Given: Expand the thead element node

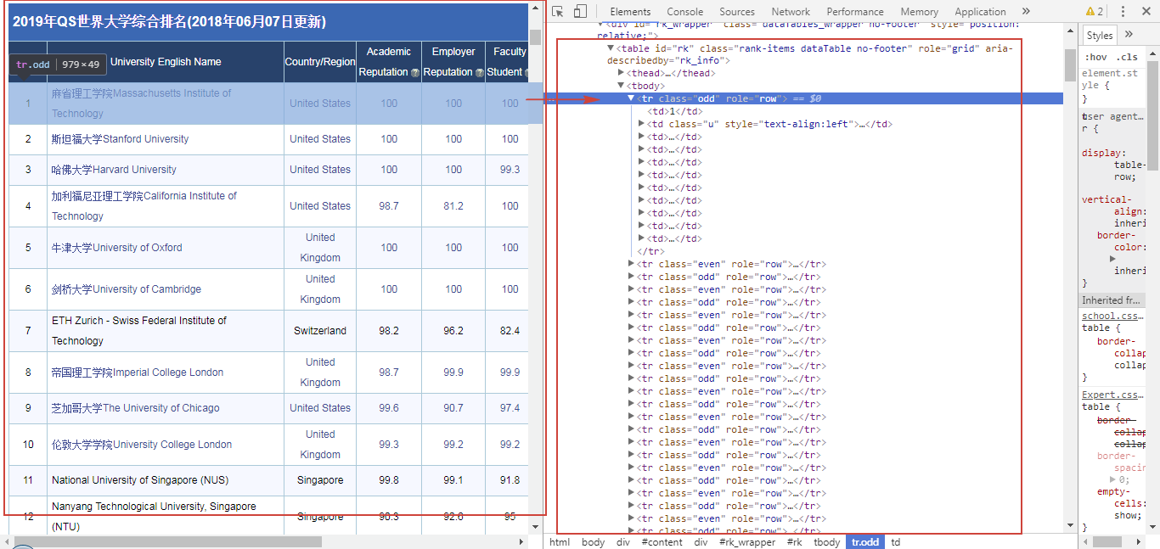Looking at the screenshot, I should (x=621, y=73).
